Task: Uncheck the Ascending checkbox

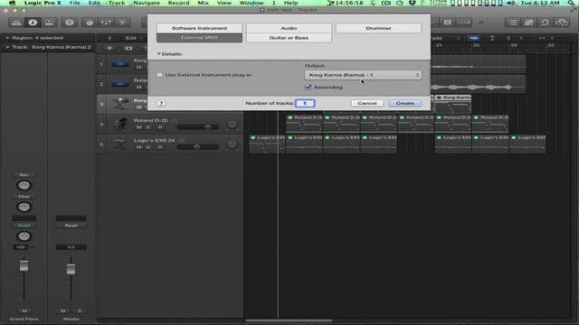Action: [x=308, y=87]
